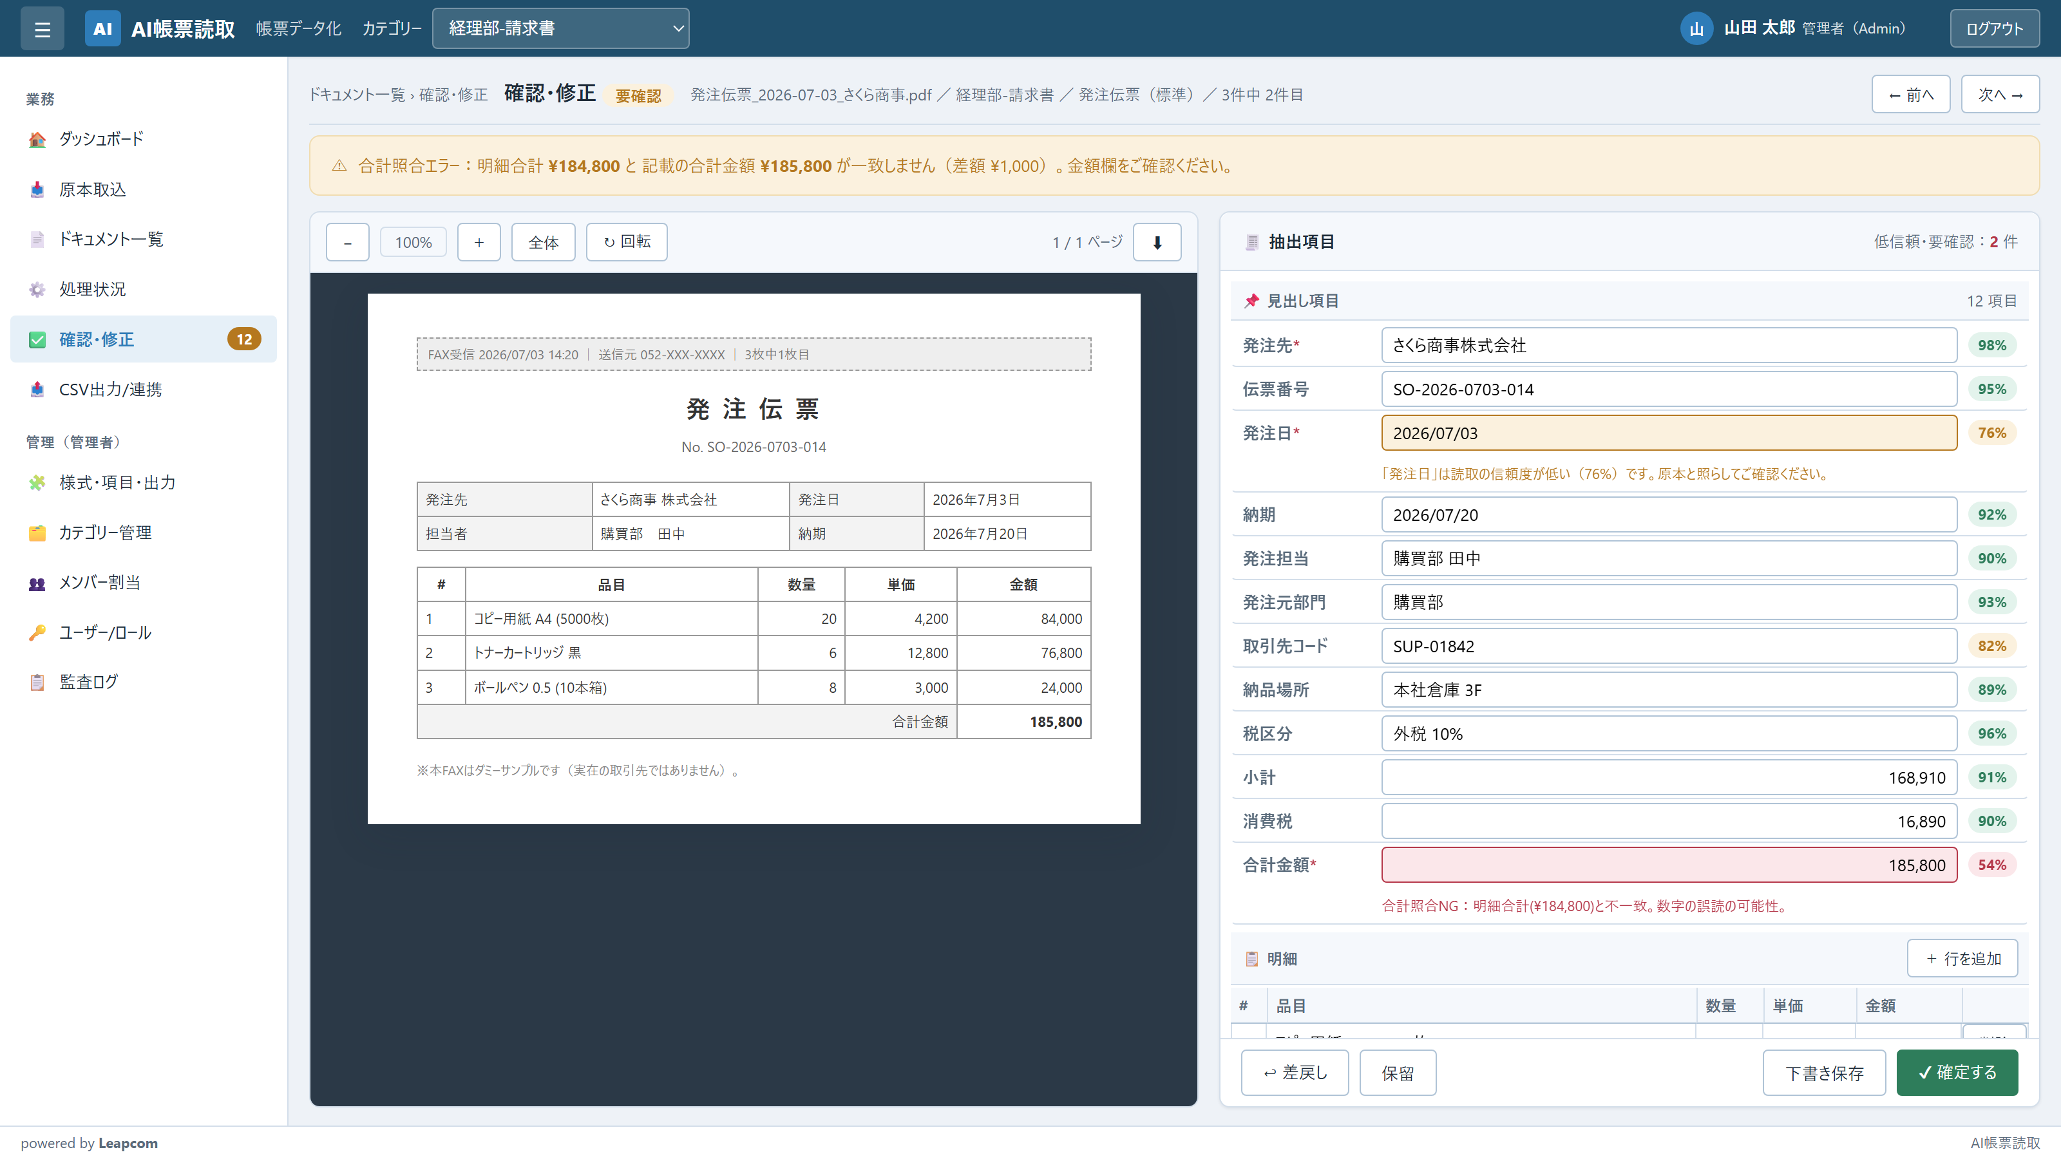Click the warning triangle in error banner
The width and height of the screenshot is (2061, 1159).
click(x=339, y=165)
